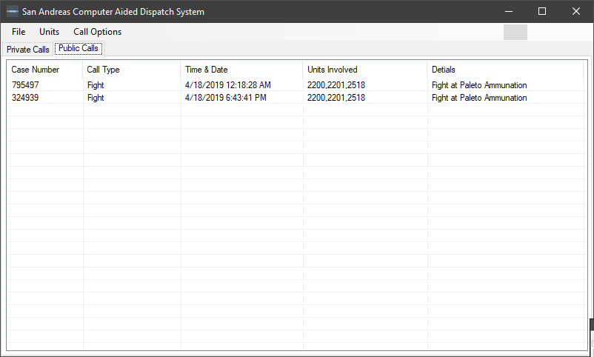The image size is (594, 357).
Task: Click the 6:43:41 PM timestamp cell
Action: [x=225, y=98]
